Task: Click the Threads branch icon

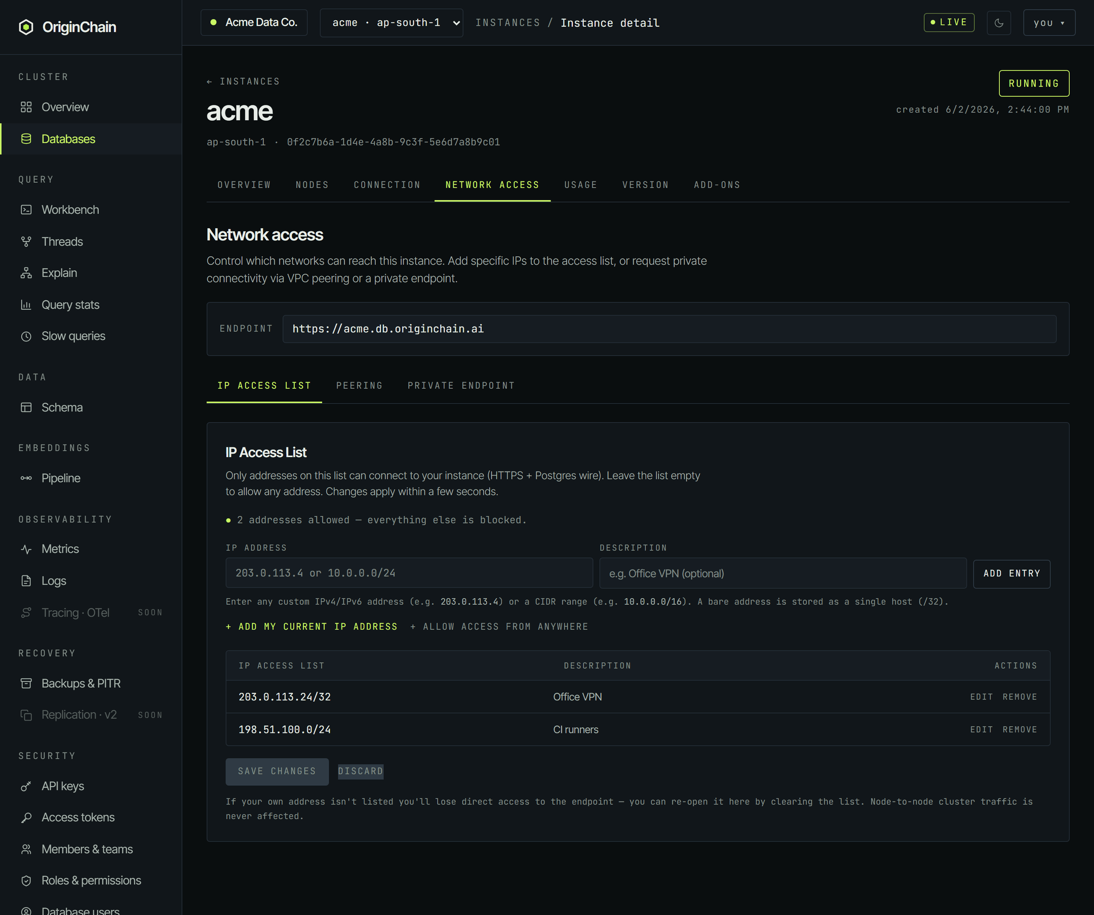Action: tap(26, 241)
